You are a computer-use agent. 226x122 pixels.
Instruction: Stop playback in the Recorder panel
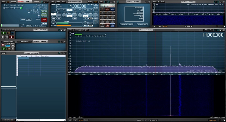coord(3,37)
